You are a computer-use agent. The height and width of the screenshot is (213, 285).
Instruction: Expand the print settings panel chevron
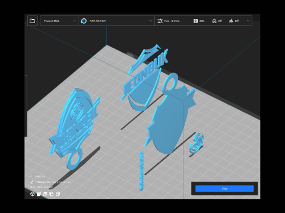(x=248, y=21)
